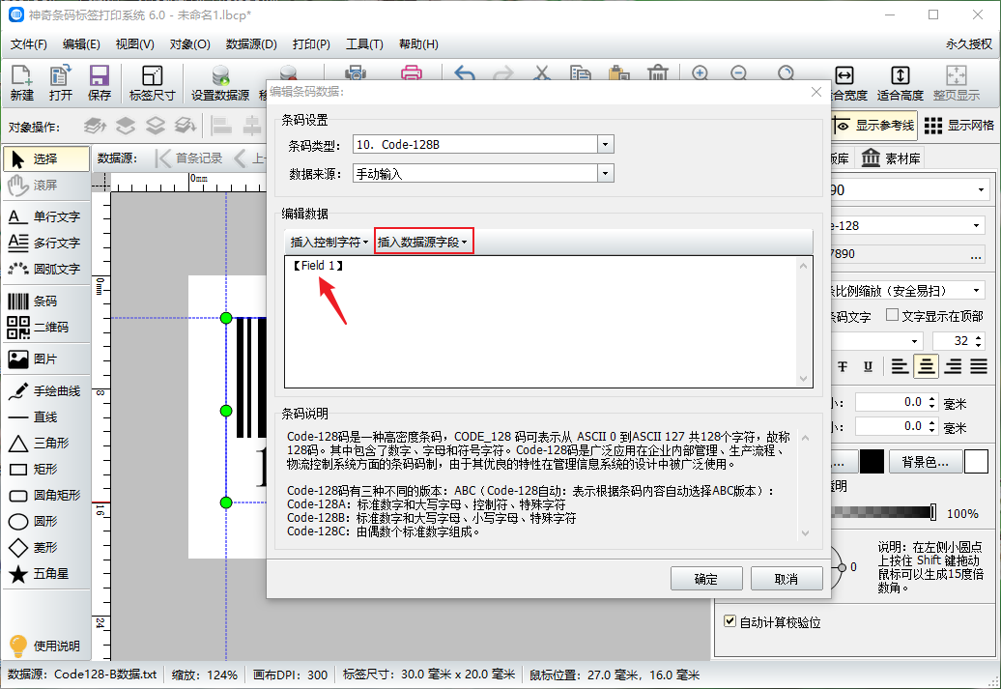Image resolution: width=1001 pixels, height=689 pixels.
Task: Open the 数据源(D) menu
Action: [251, 44]
